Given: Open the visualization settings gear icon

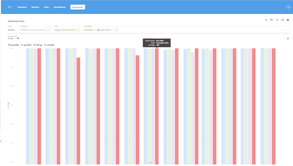Looking at the screenshot, I should click(x=18, y=38).
